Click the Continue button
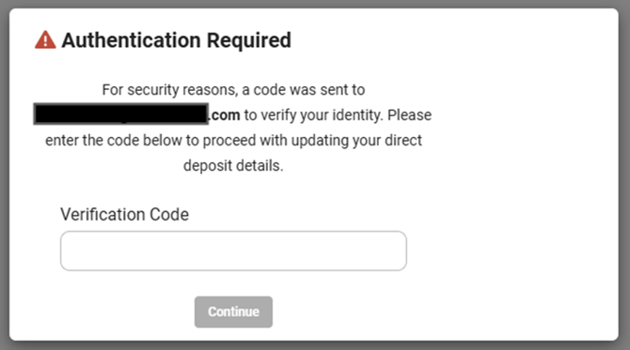This screenshot has width=630, height=350. point(233,312)
